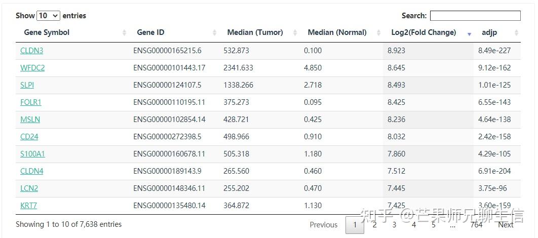
Task: Visit the FOLR1 gene page
Action: (x=31, y=102)
